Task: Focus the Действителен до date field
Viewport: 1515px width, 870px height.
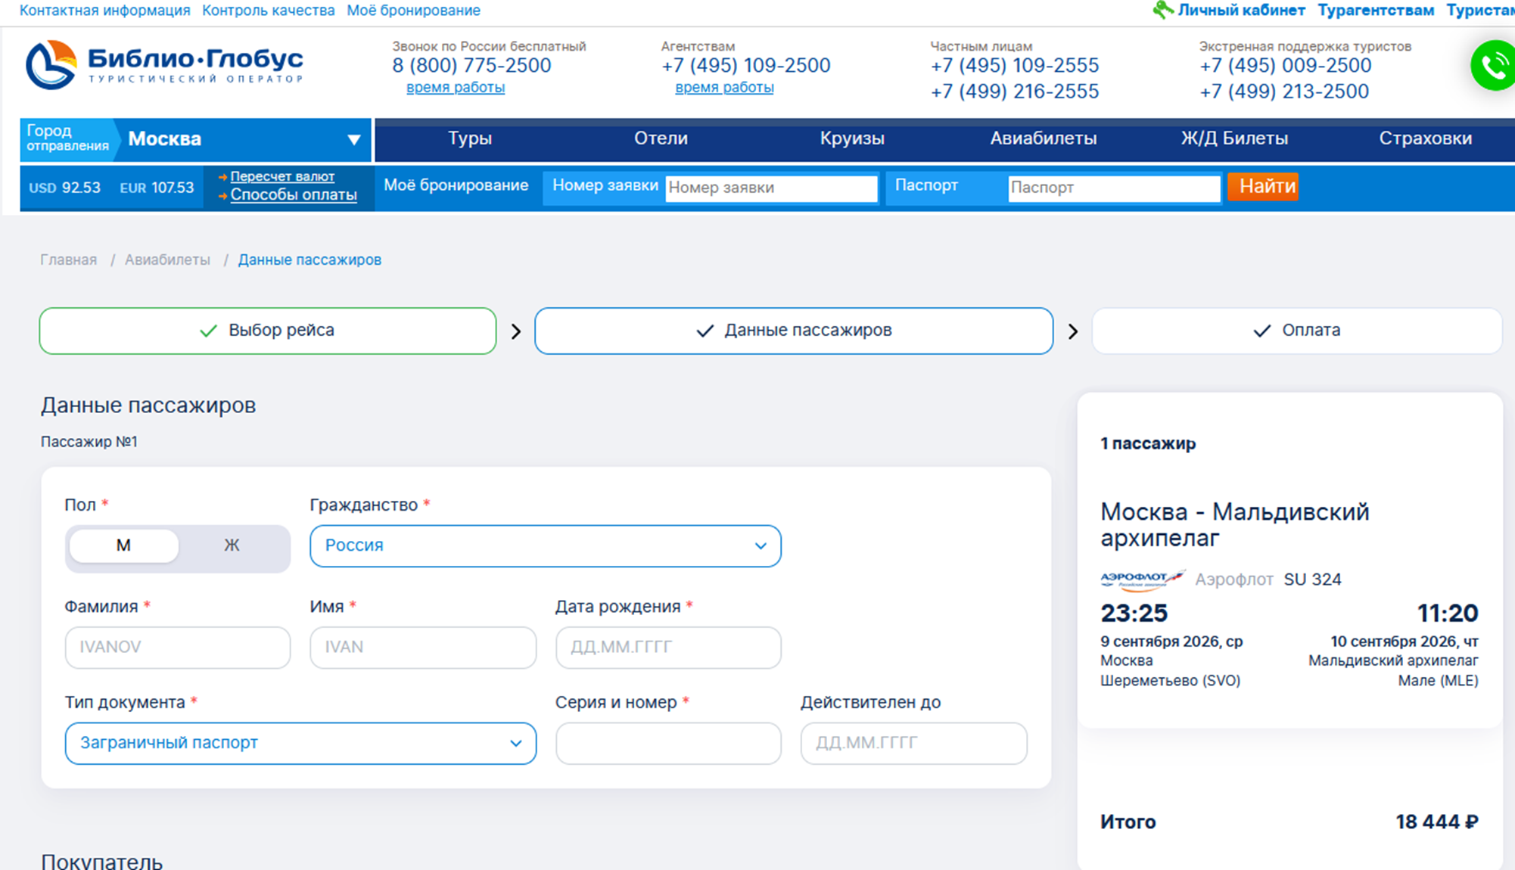Action: [x=913, y=743]
